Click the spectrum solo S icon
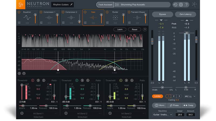 click(x=19, y=73)
